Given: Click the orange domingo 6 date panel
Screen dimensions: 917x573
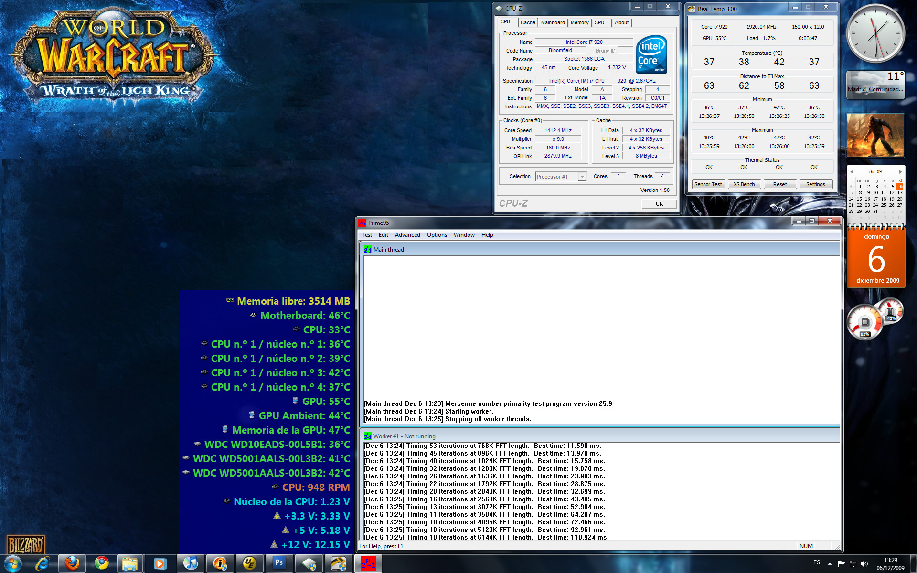Looking at the screenshot, I should [876, 259].
